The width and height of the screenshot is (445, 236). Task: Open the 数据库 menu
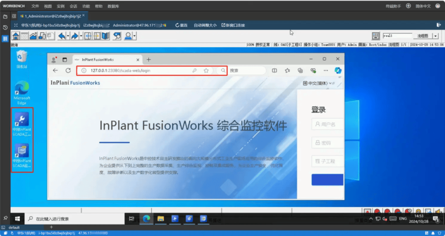(113, 6)
